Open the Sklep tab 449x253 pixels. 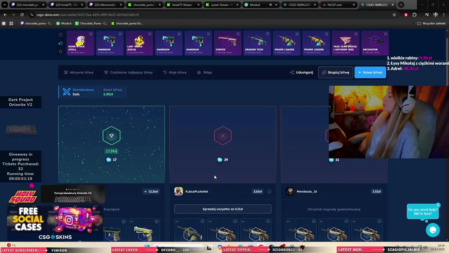[205, 72]
